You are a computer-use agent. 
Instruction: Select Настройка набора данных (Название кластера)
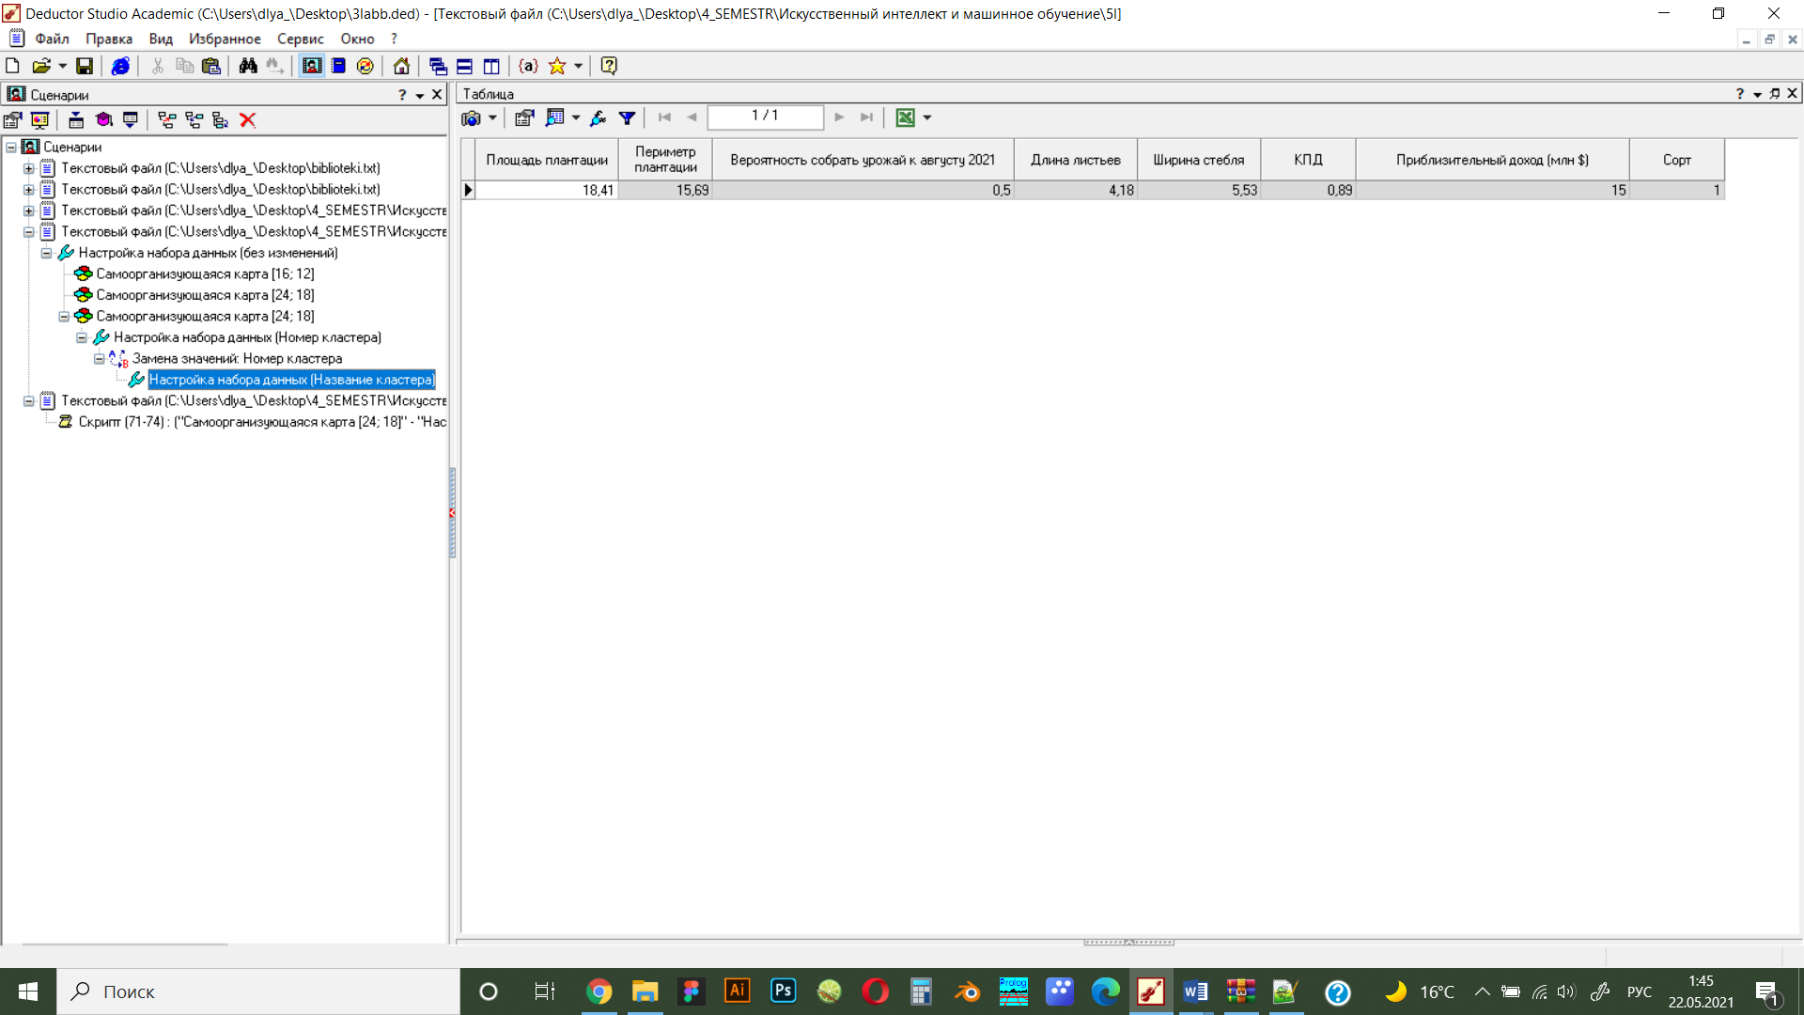click(291, 380)
